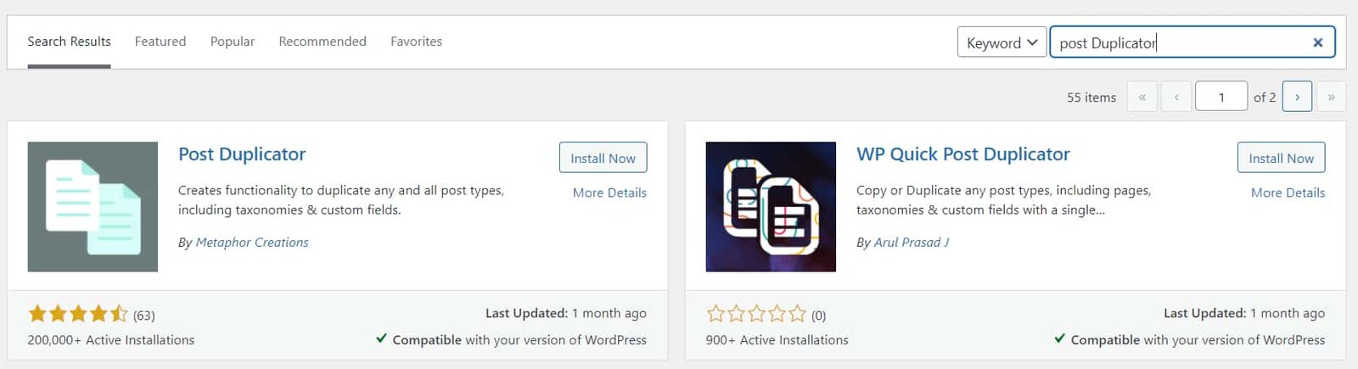1358x369 pixels.
Task: Install WP Quick Post Duplicator now
Action: coord(1281,158)
